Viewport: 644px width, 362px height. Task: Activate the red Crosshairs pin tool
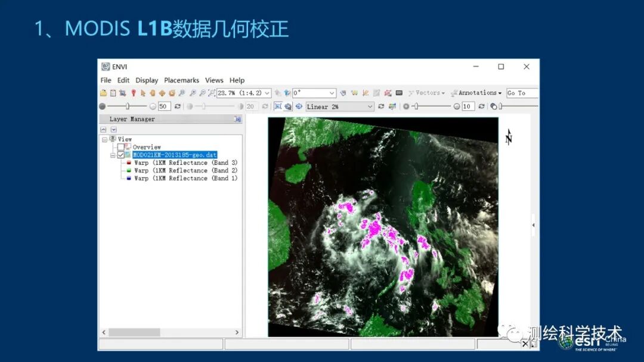pos(134,93)
